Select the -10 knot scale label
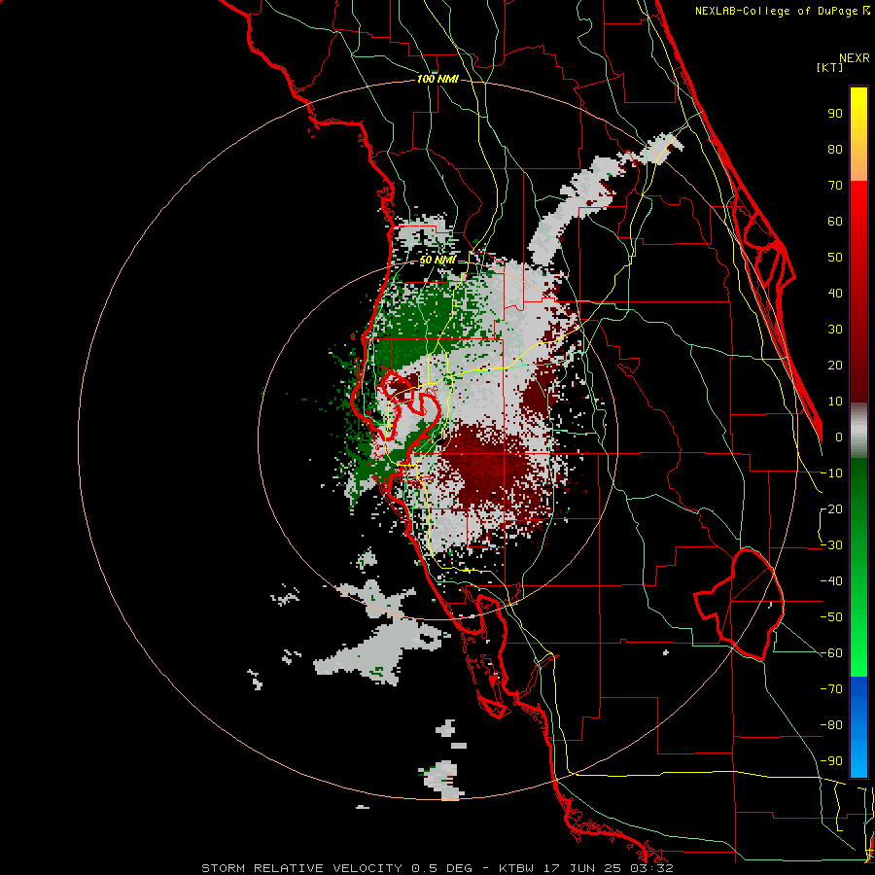875x875 pixels. [x=831, y=473]
